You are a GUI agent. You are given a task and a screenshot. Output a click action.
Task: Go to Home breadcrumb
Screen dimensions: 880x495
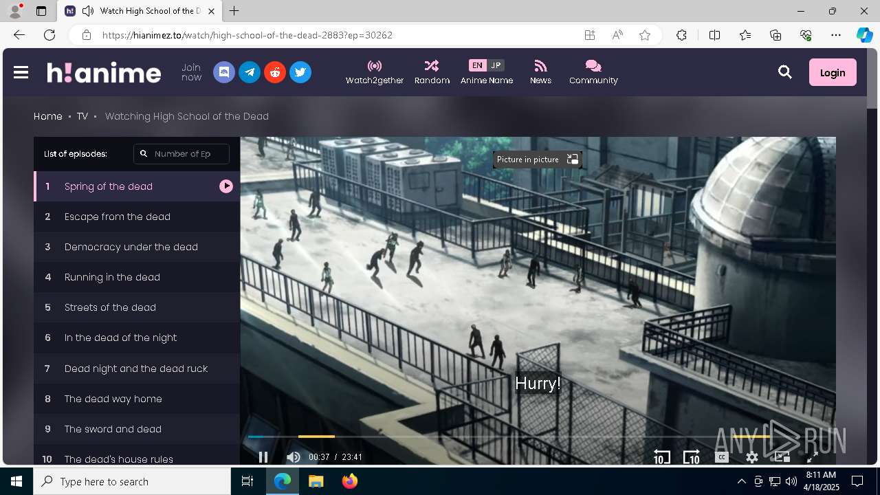[x=48, y=116]
